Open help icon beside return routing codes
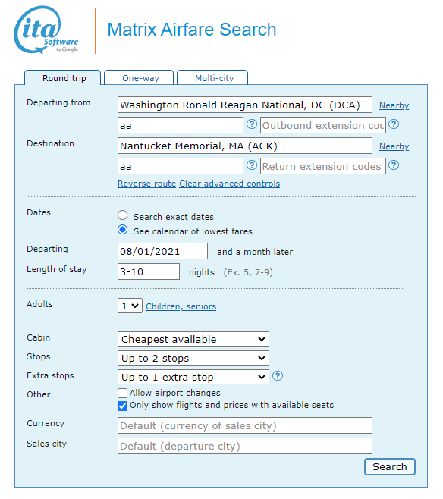443x499 pixels. [252, 165]
